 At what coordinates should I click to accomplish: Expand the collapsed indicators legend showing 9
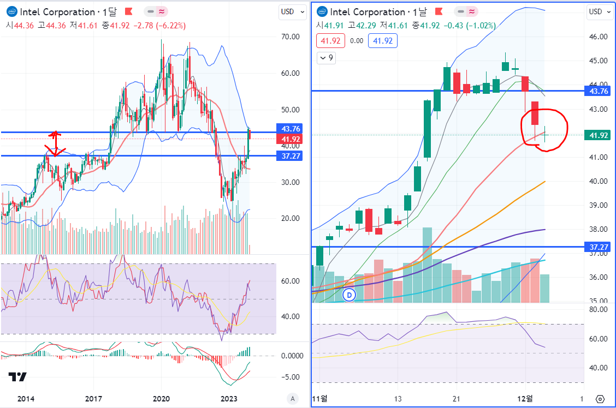pos(327,58)
